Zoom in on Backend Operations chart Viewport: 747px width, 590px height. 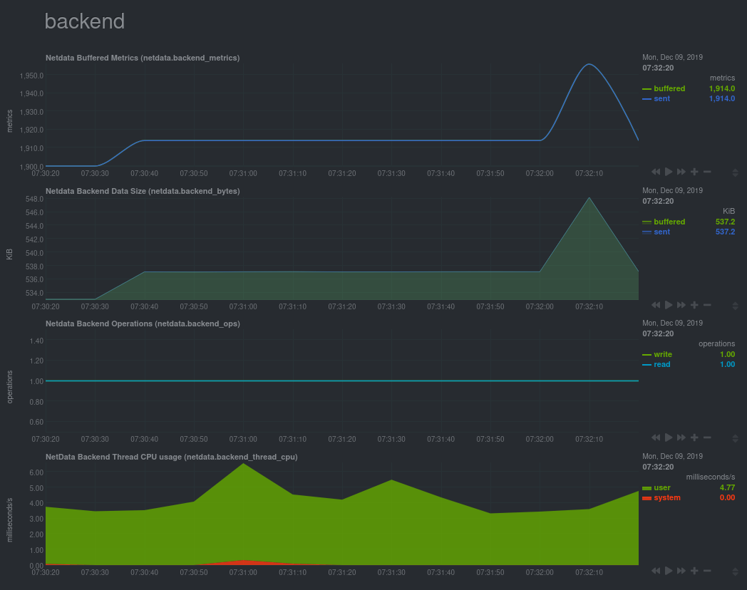[x=694, y=438]
